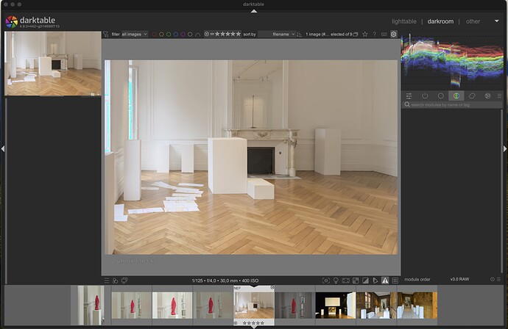Click the 'module order' label
This screenshot has width=508, height=329.
point(417,279)
